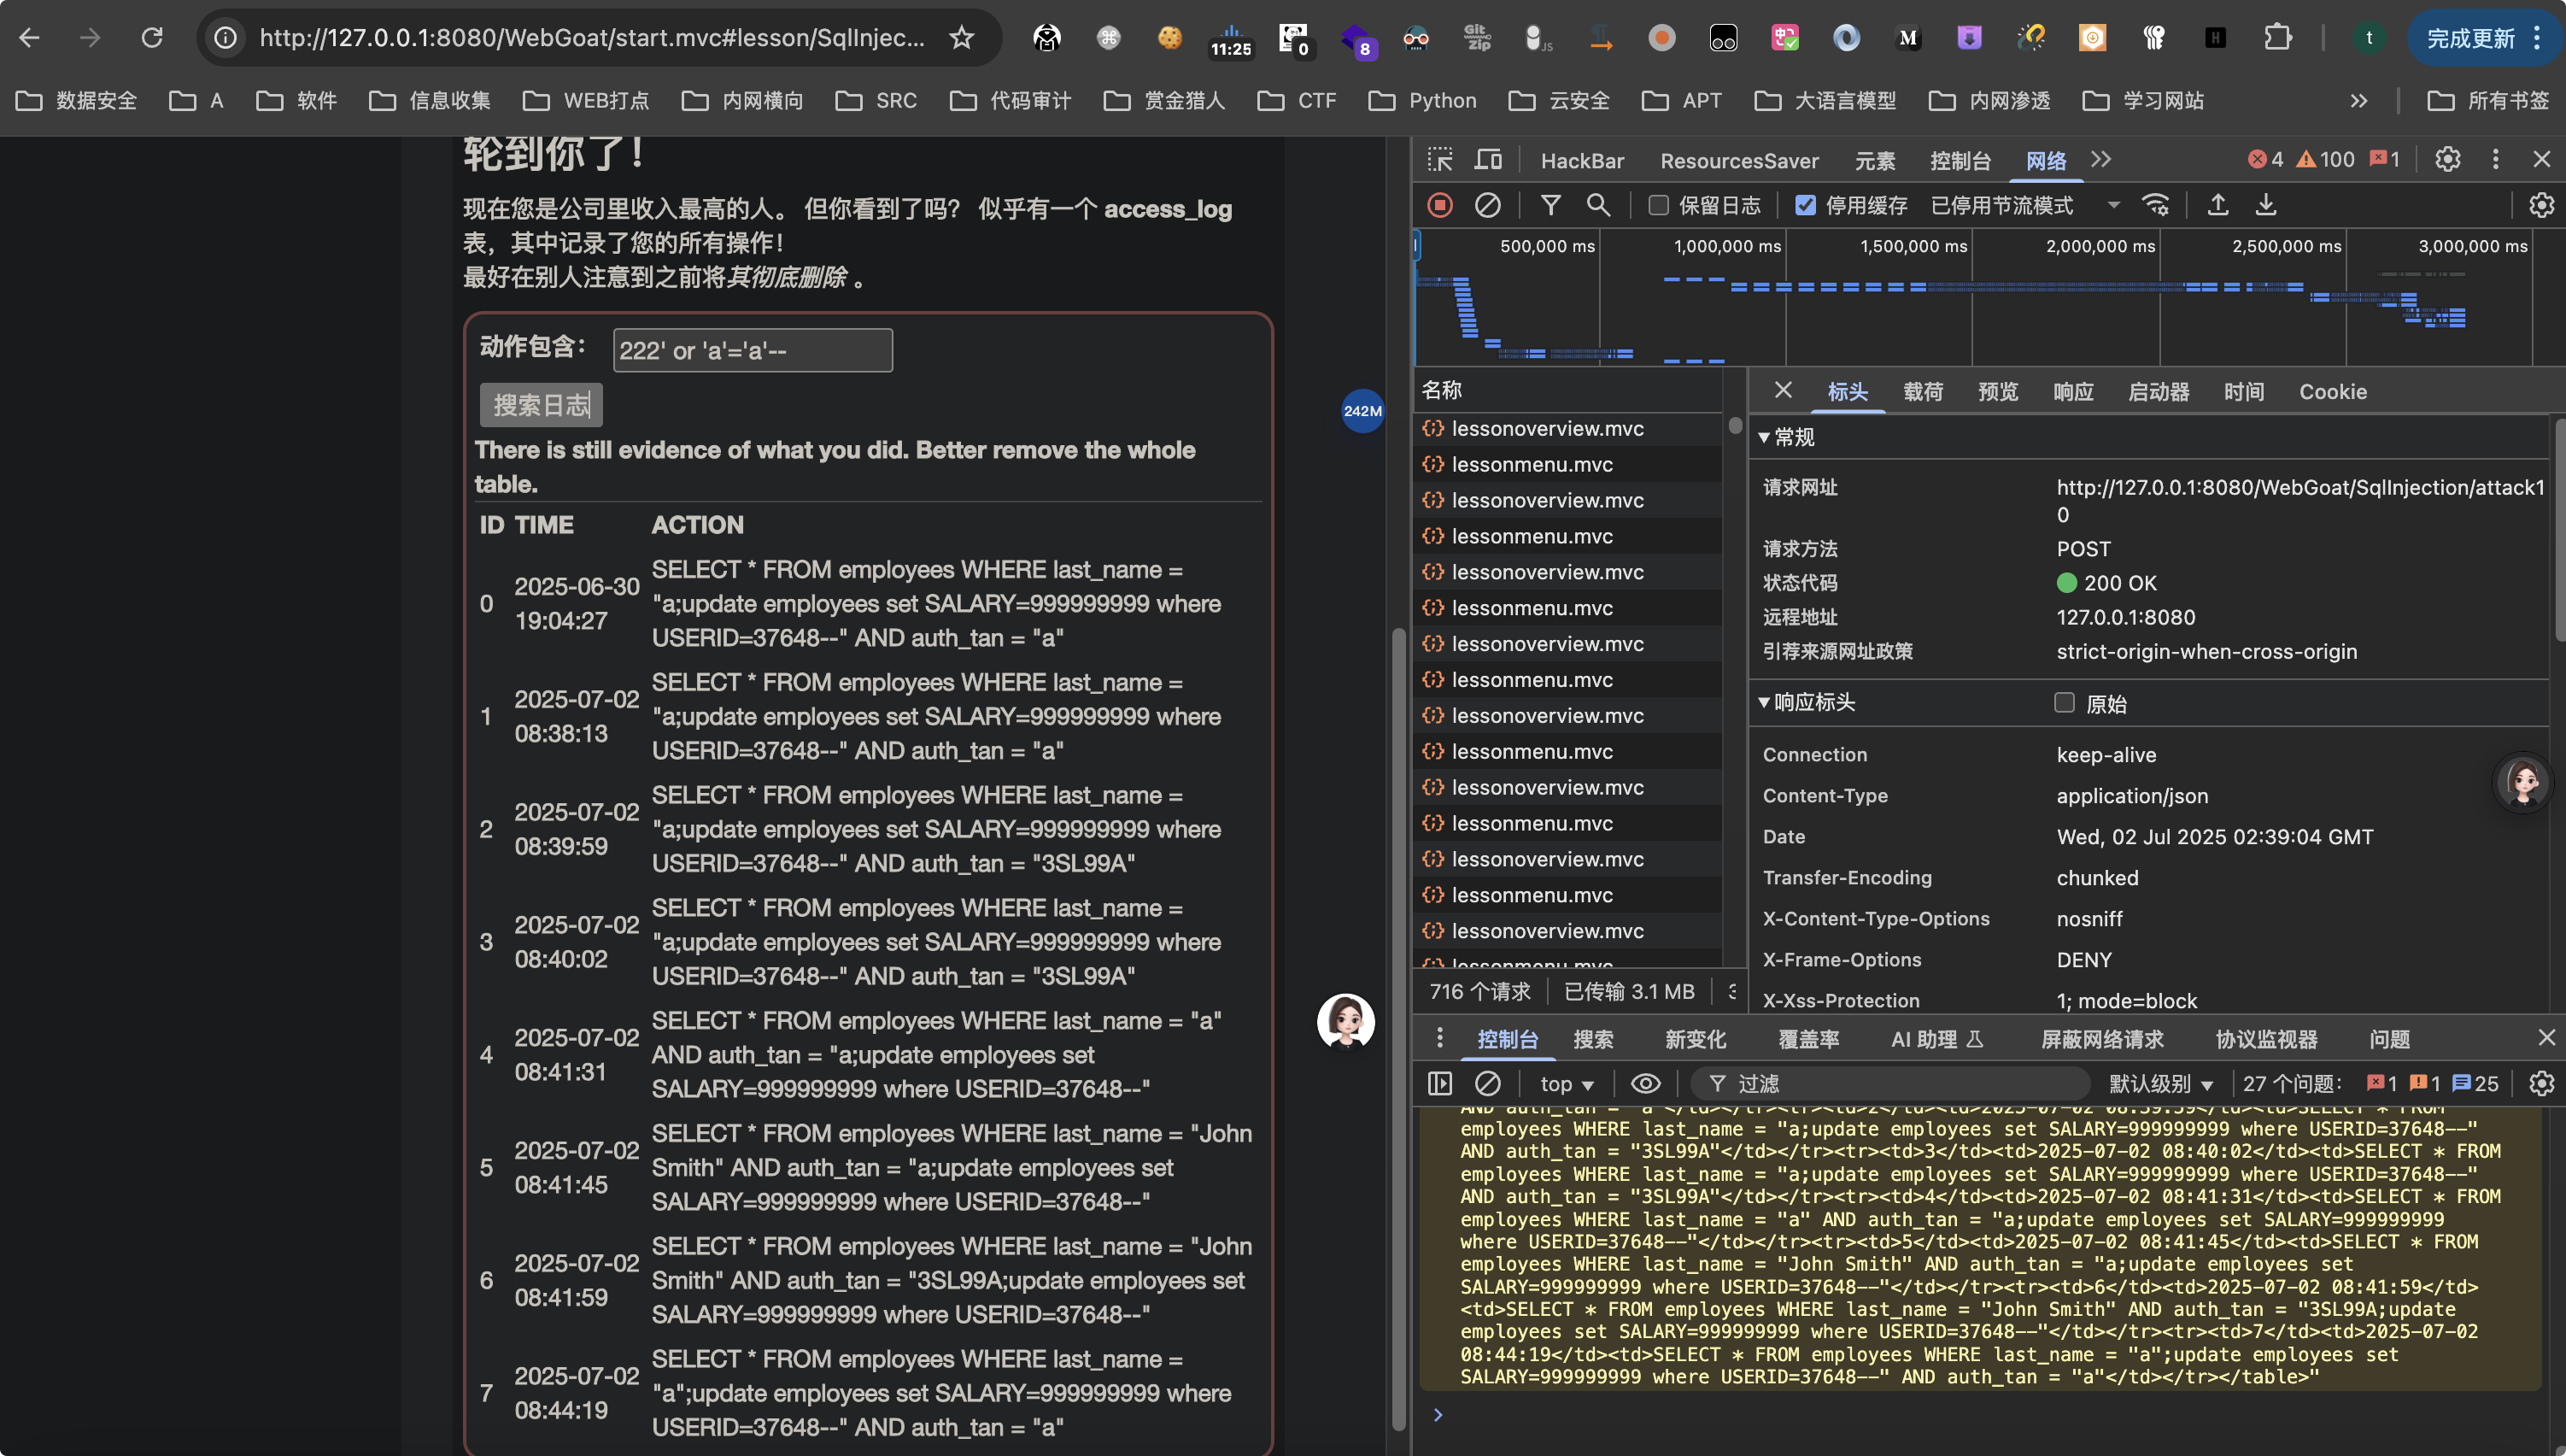The height and width of the screenshot is (1456, 2566).
Task: Collapse the 响应标头 section
Action: 1807,702
